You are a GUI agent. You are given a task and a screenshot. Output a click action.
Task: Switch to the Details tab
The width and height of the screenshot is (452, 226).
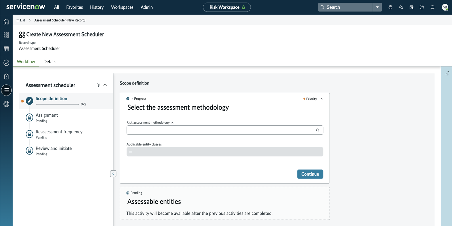[x=50, y=62]
